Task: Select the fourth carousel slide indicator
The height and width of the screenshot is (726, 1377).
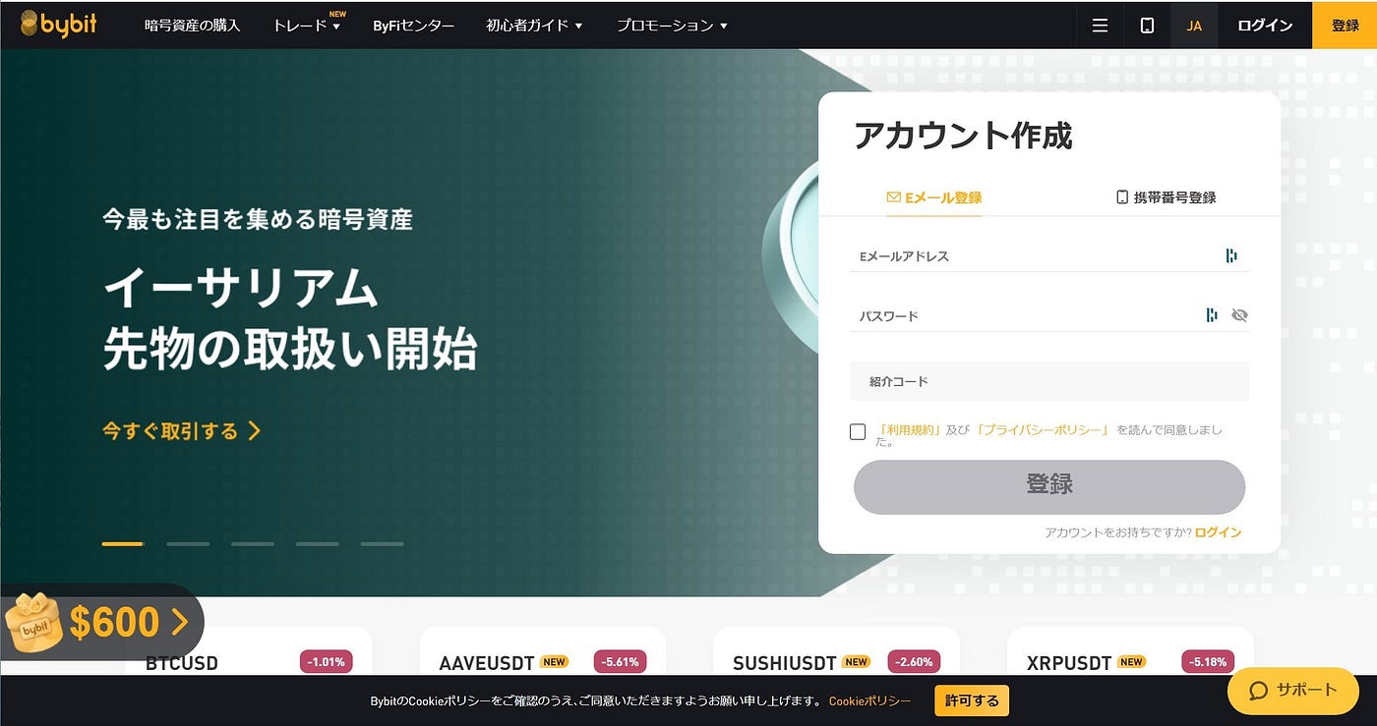Action: pyautogui.click(x=318, y=543)
